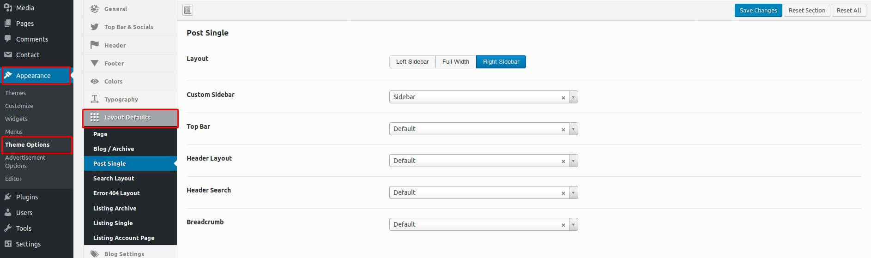Select Left Sidebar layout option

[412, 62]
